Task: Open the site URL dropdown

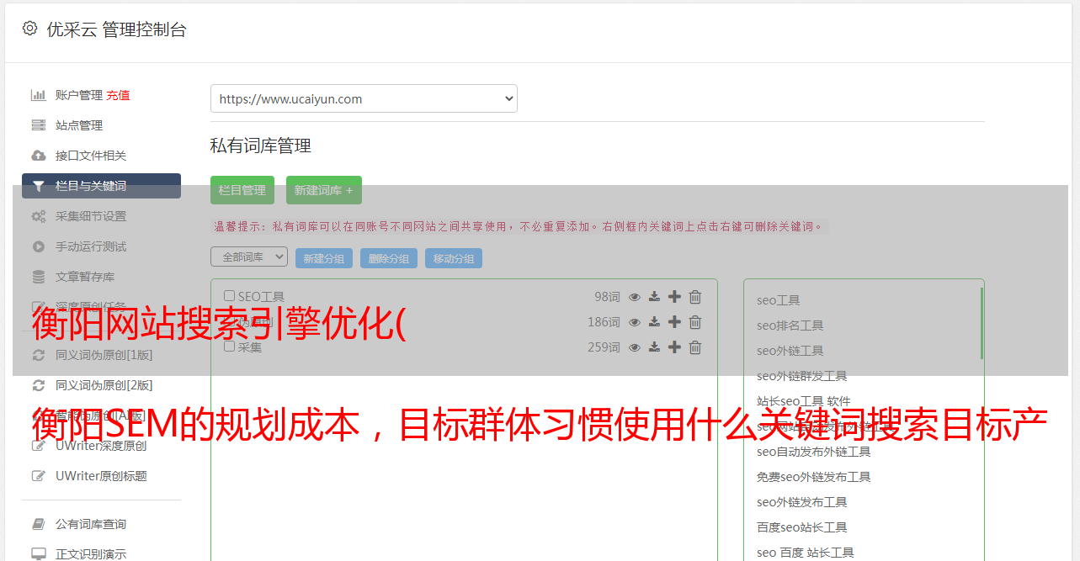Action: (x=364, y=98)
